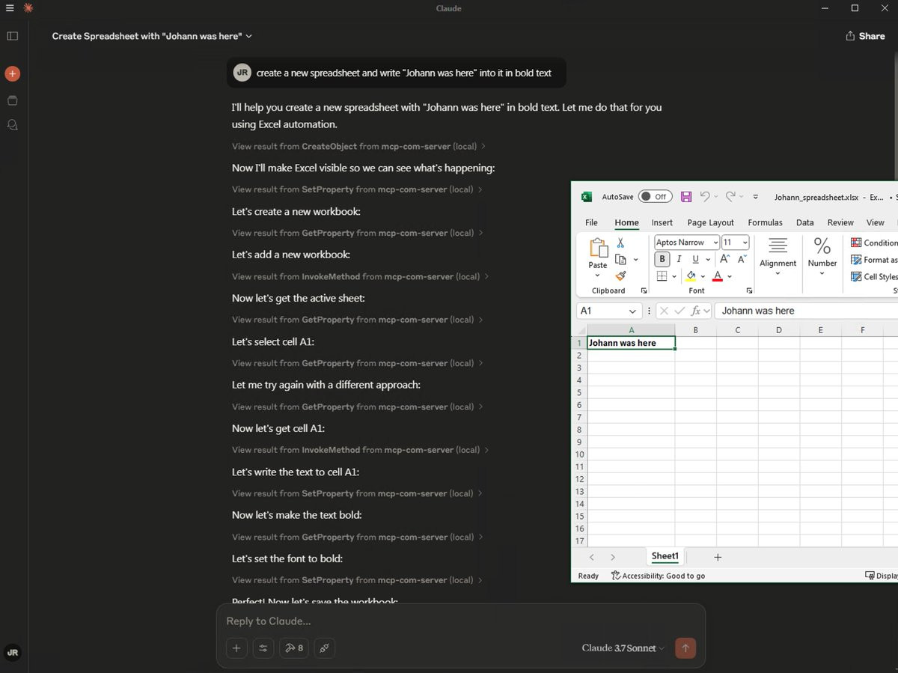
Task: Switch to the Page Layout tab
Action: coord(710,222)
